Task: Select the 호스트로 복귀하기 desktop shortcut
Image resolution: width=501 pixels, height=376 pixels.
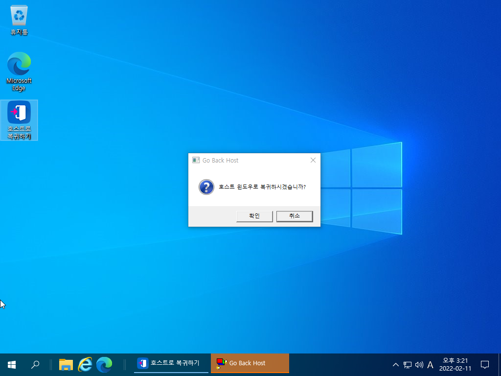Action: (19, 120)
